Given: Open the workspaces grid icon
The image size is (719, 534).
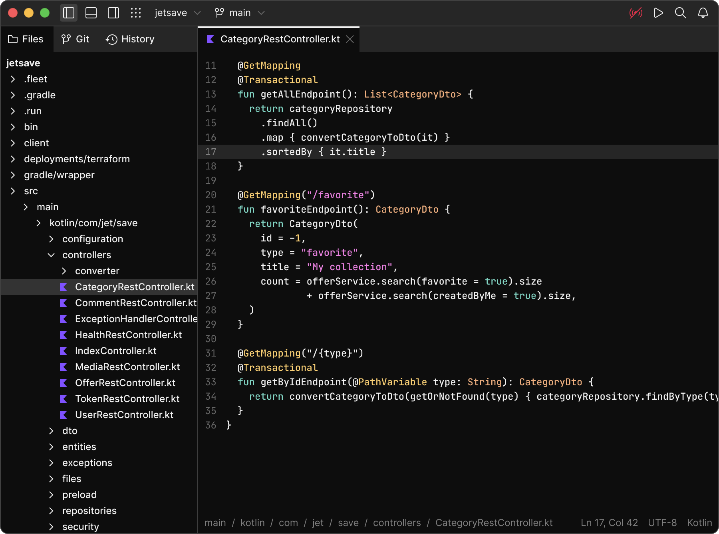Looking at the screenshot, I should (x=136, y=12).
